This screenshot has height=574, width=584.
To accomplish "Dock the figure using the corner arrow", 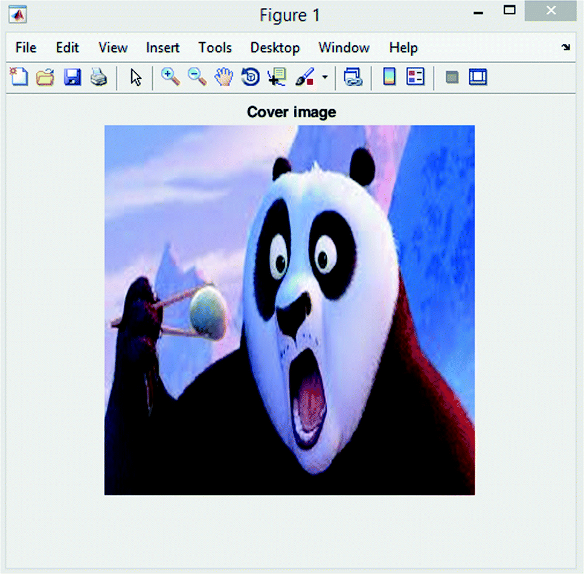I will pyautogui.click(x=566, y=47).
